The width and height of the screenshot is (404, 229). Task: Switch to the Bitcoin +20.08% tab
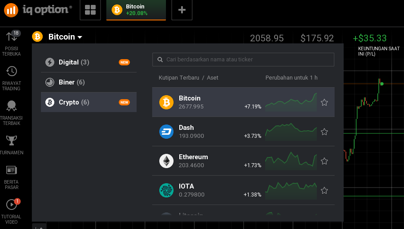[x=136, y=10]
